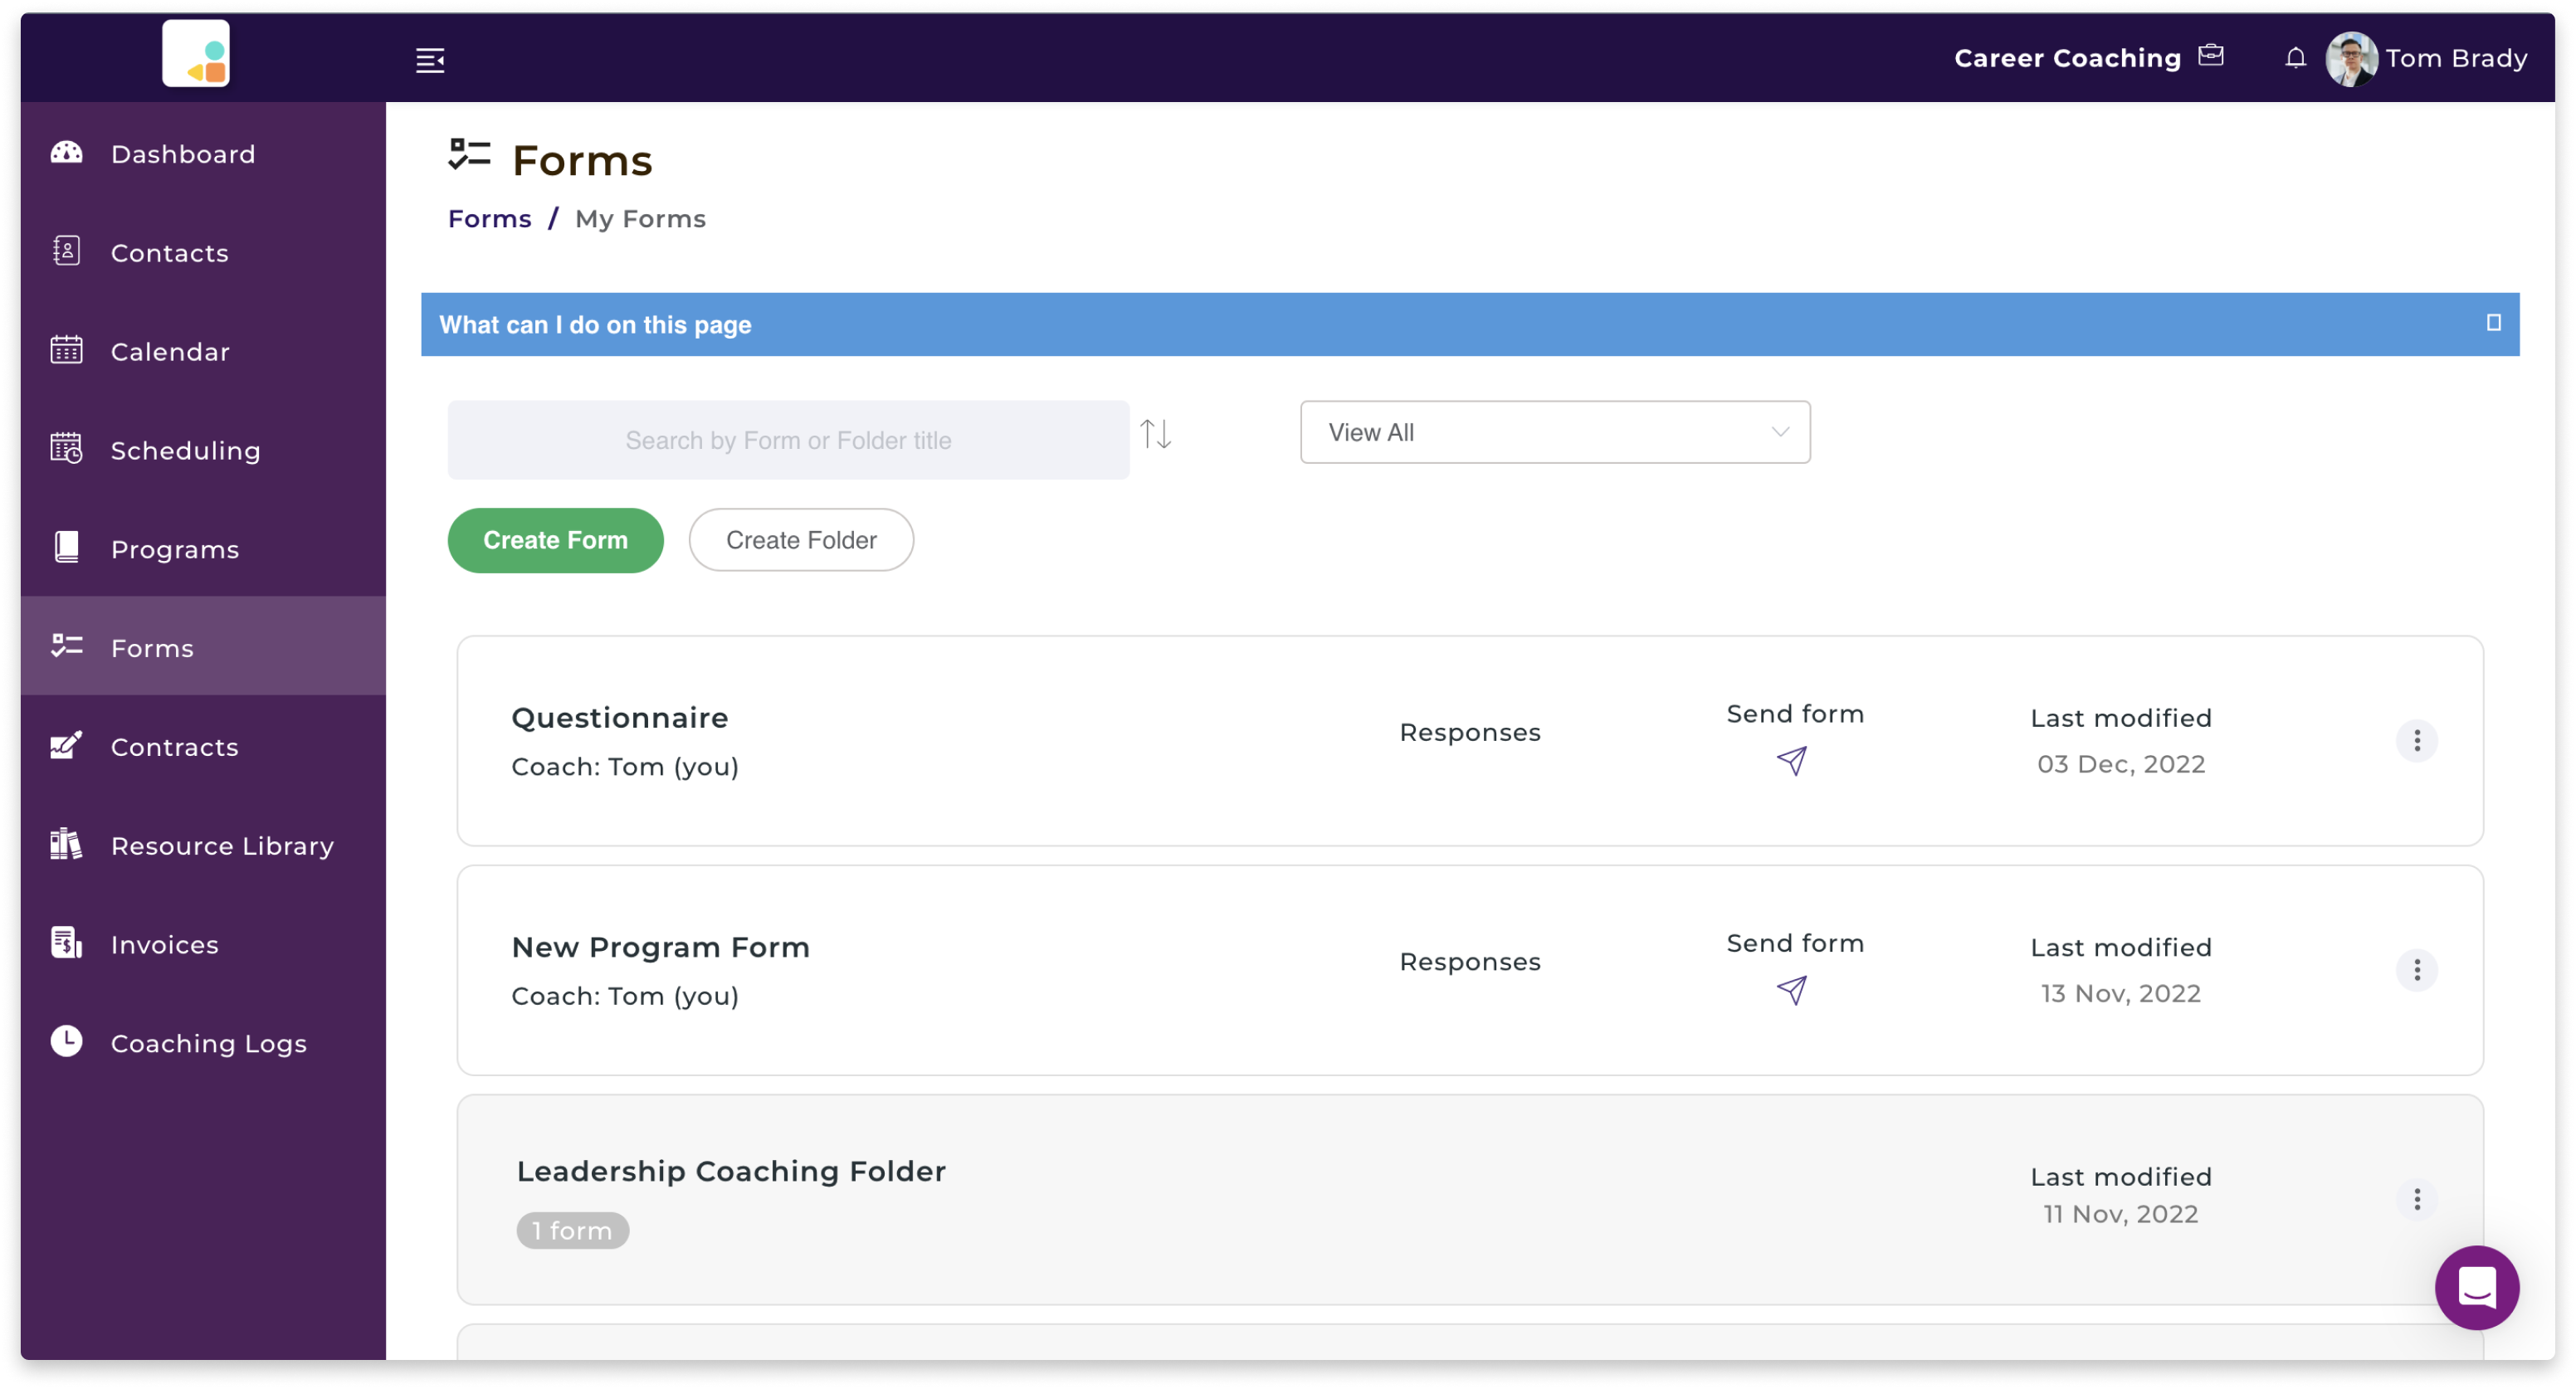Navigate to Invoices section
Viewport: 2576px width, 1389px height.
(x=203, y=945)
